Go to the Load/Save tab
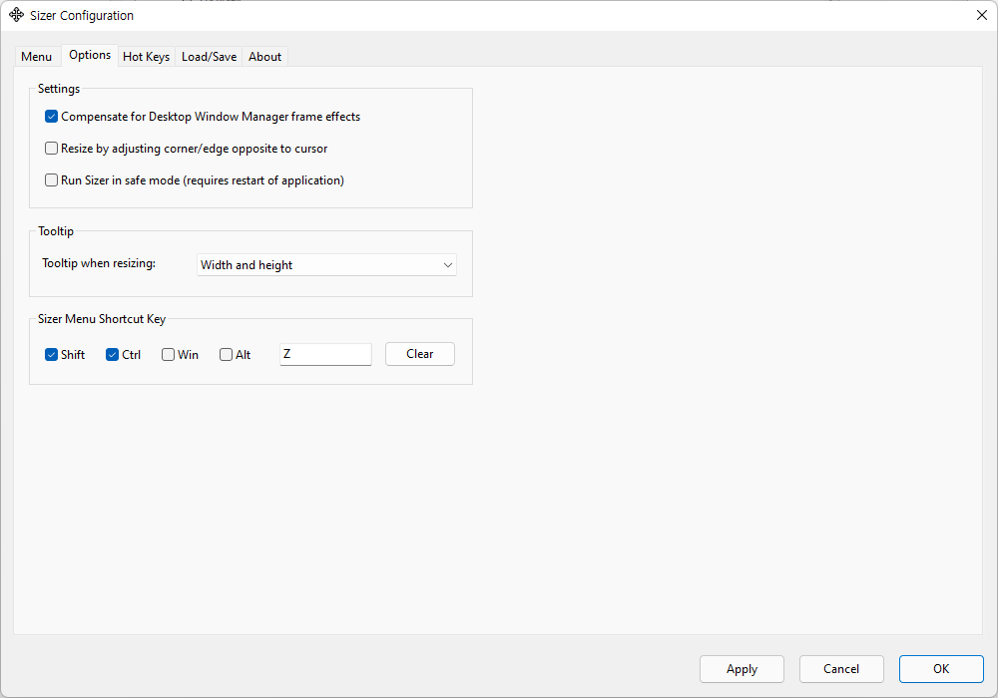998x698 pixels. point(209,57)
